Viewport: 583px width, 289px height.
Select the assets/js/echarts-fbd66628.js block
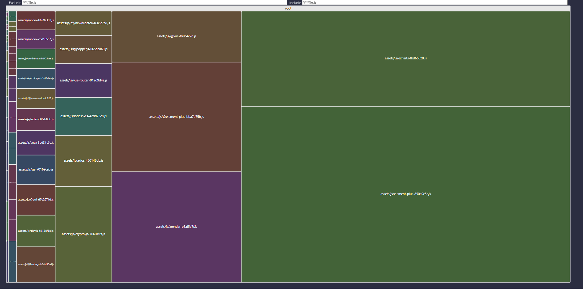(x=406, y=58)
